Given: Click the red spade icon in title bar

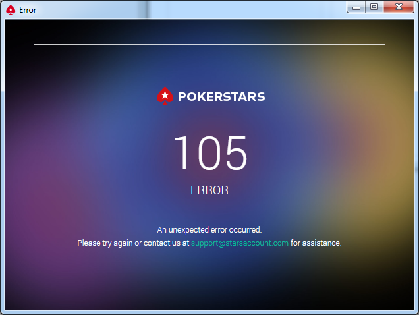Looking at the screenshot, I should coord(11,10).
